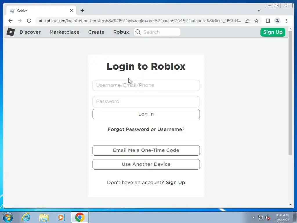Go back with the browser back arrow
Image resolution: width=297 pixels, height=223 pixels.
click(x=10, y=21)
